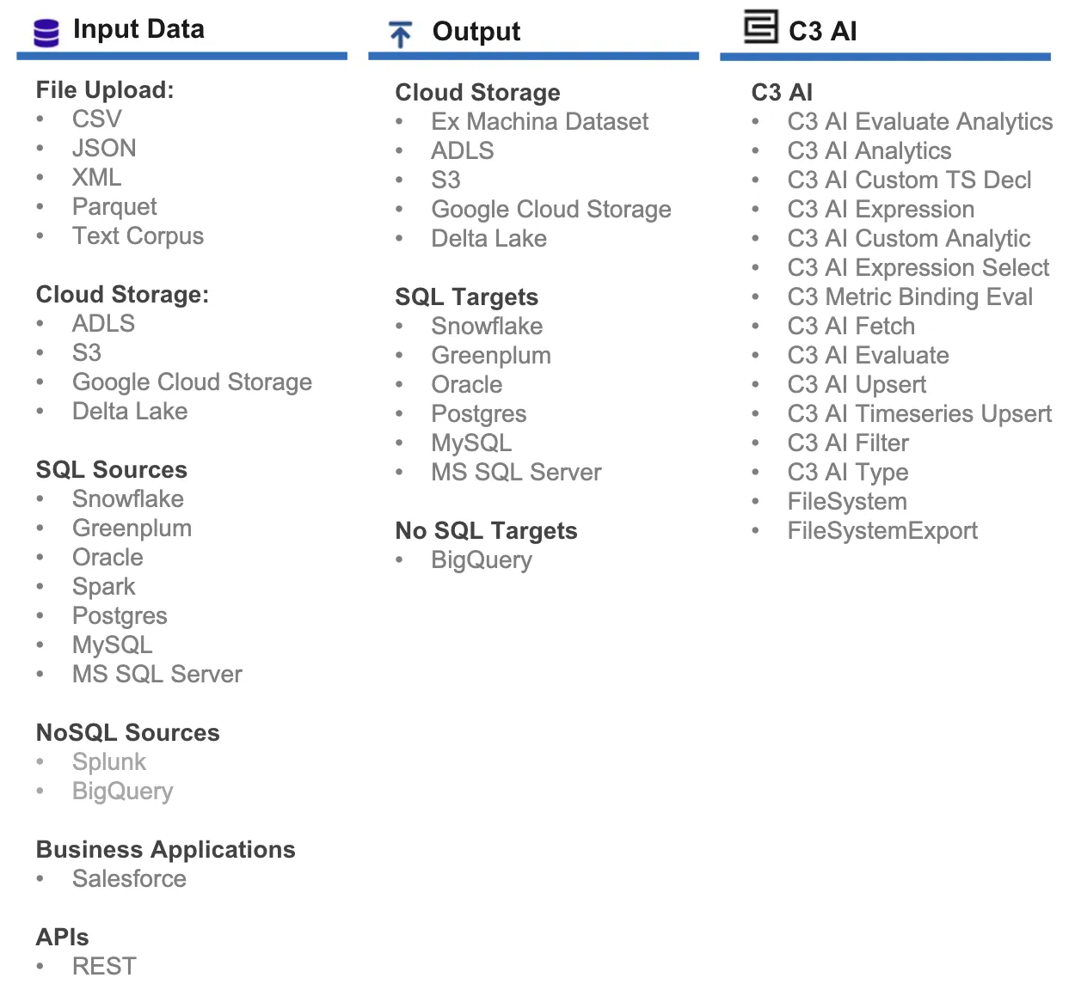Select the Text Corpus entry
The height and width of the screenshot is (990, 1075).
pos(138,235)
